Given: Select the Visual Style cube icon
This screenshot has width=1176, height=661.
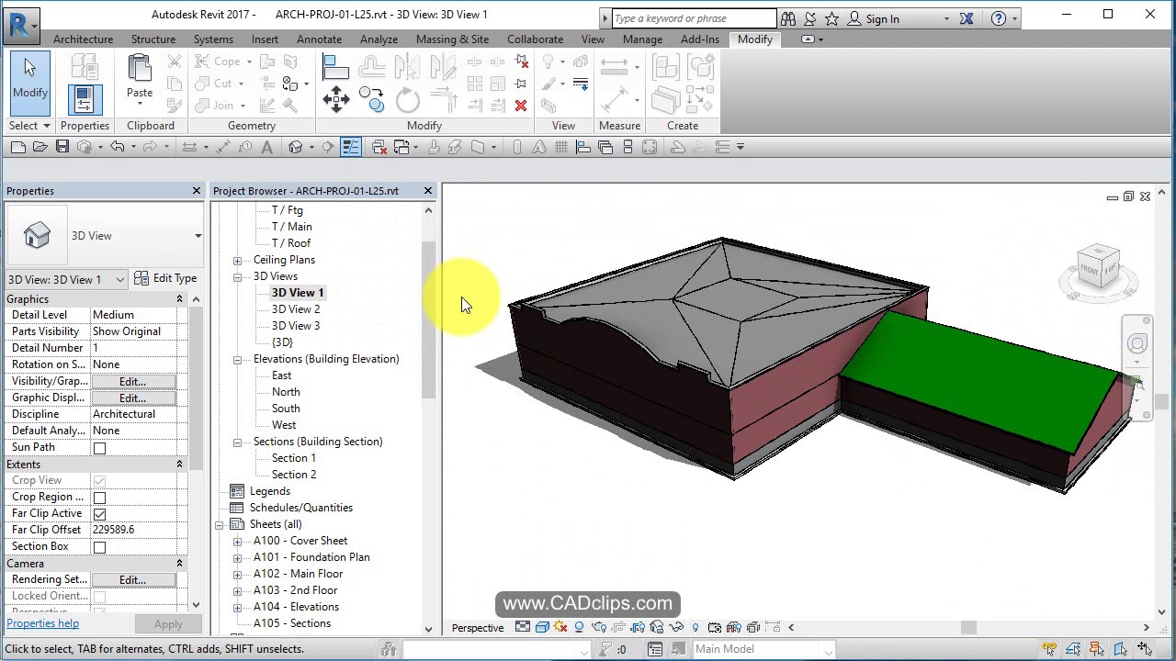Looking at the screenshot, I should [541, 627].
